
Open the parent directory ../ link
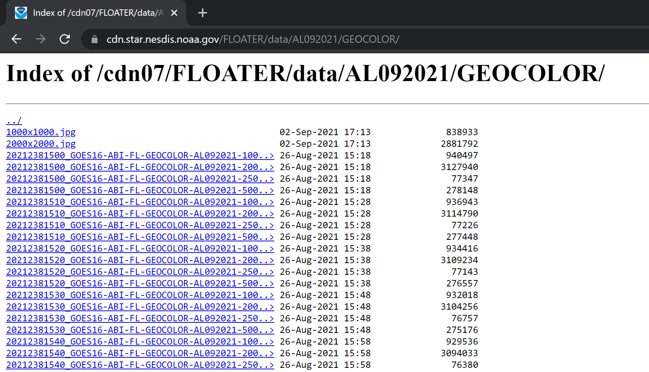tap(14, 120)
